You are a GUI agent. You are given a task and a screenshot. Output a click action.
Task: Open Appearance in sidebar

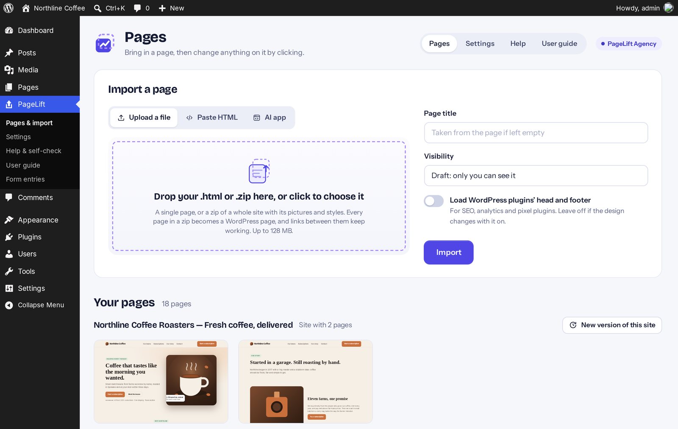pyautogui.click(x=40, y=220)
